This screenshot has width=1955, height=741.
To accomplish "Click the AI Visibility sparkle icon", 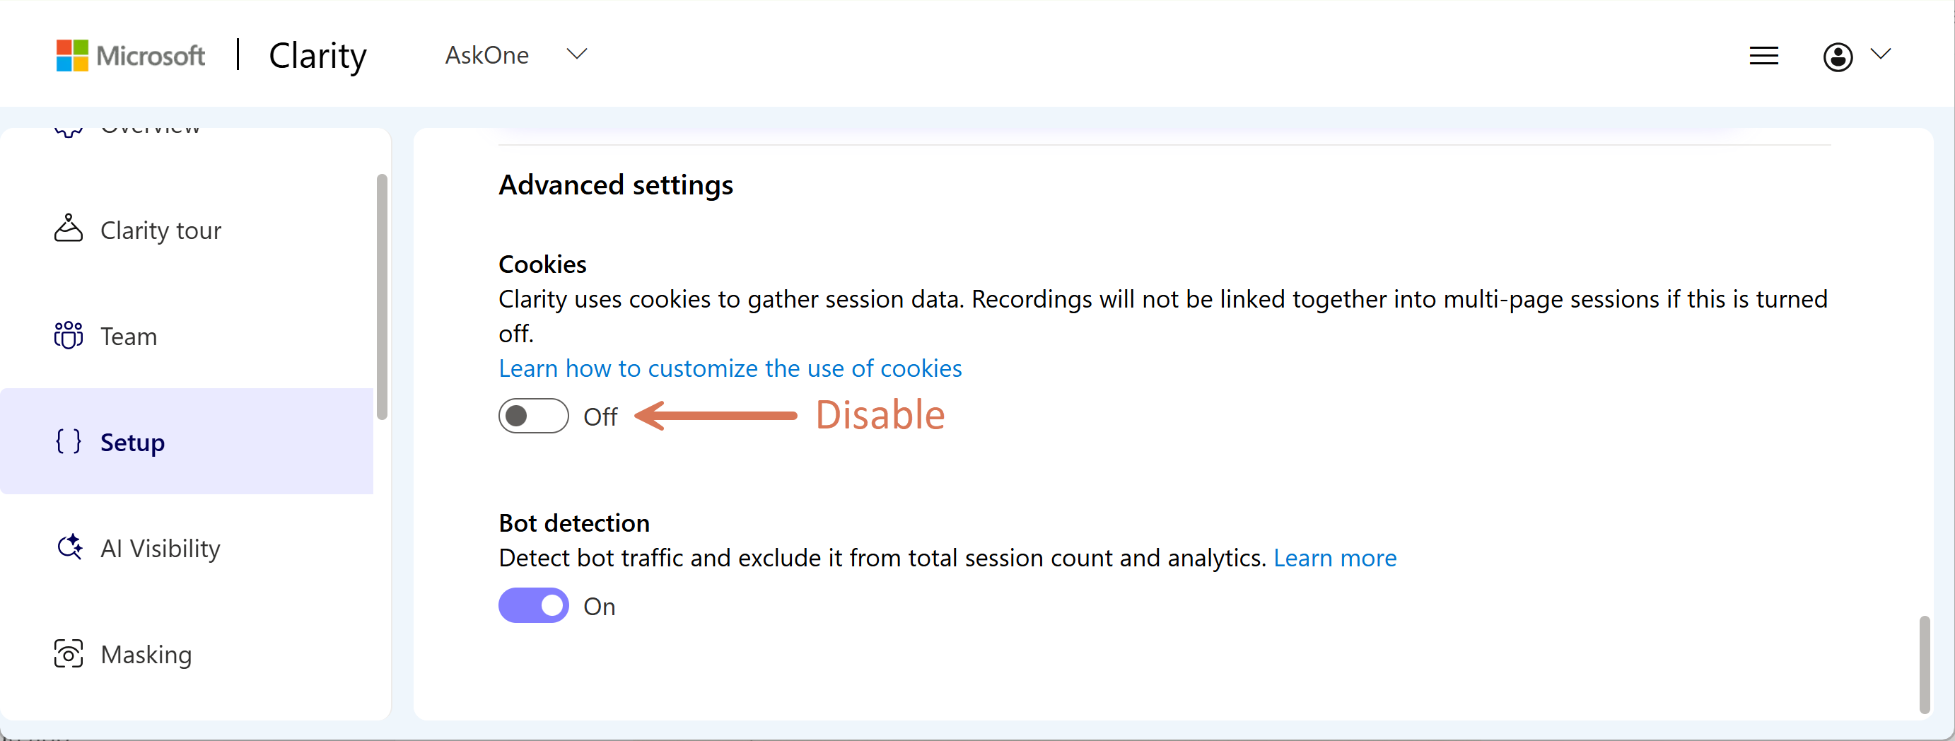I will (70, 547).
